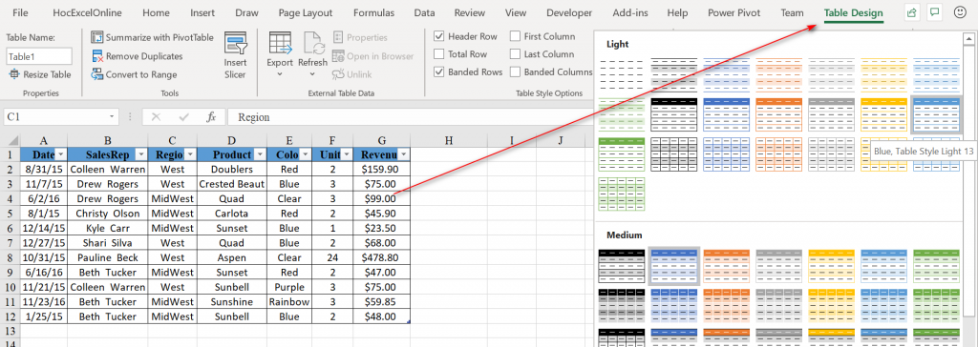Image resolution: width=978 pixels, height=347 pixels.
Task: Open the Revenue column filter dropdown
Action: pos(404,154)
